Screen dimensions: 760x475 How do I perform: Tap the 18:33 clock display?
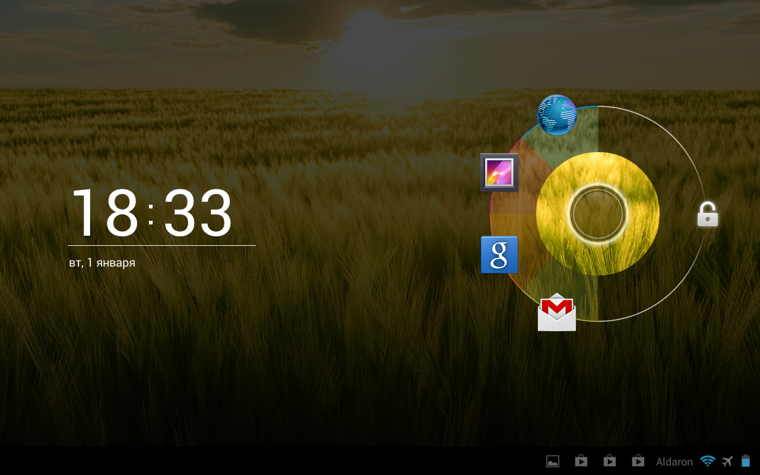coord(151,214)
